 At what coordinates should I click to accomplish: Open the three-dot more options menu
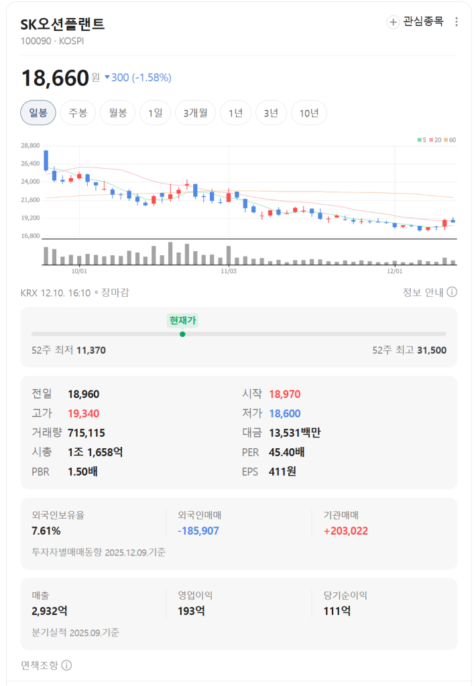[457, 22]
